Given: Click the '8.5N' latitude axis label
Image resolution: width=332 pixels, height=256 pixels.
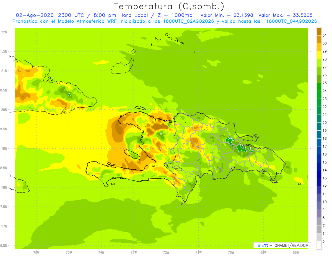Looking at the screenshot, I should [x=4, y=168].
